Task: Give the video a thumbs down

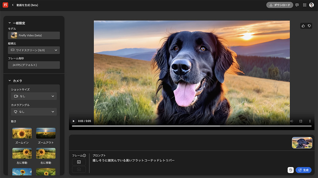Action: tap(309, 26)
